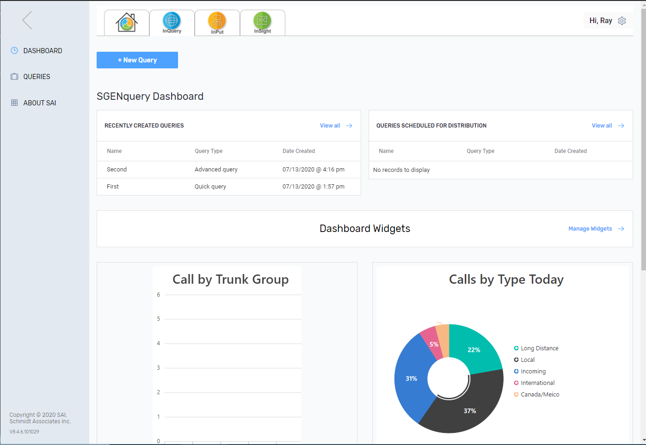Click the teal 22% donut slice
This screenshot has height=445, width=646.
(x=474, y=350)
